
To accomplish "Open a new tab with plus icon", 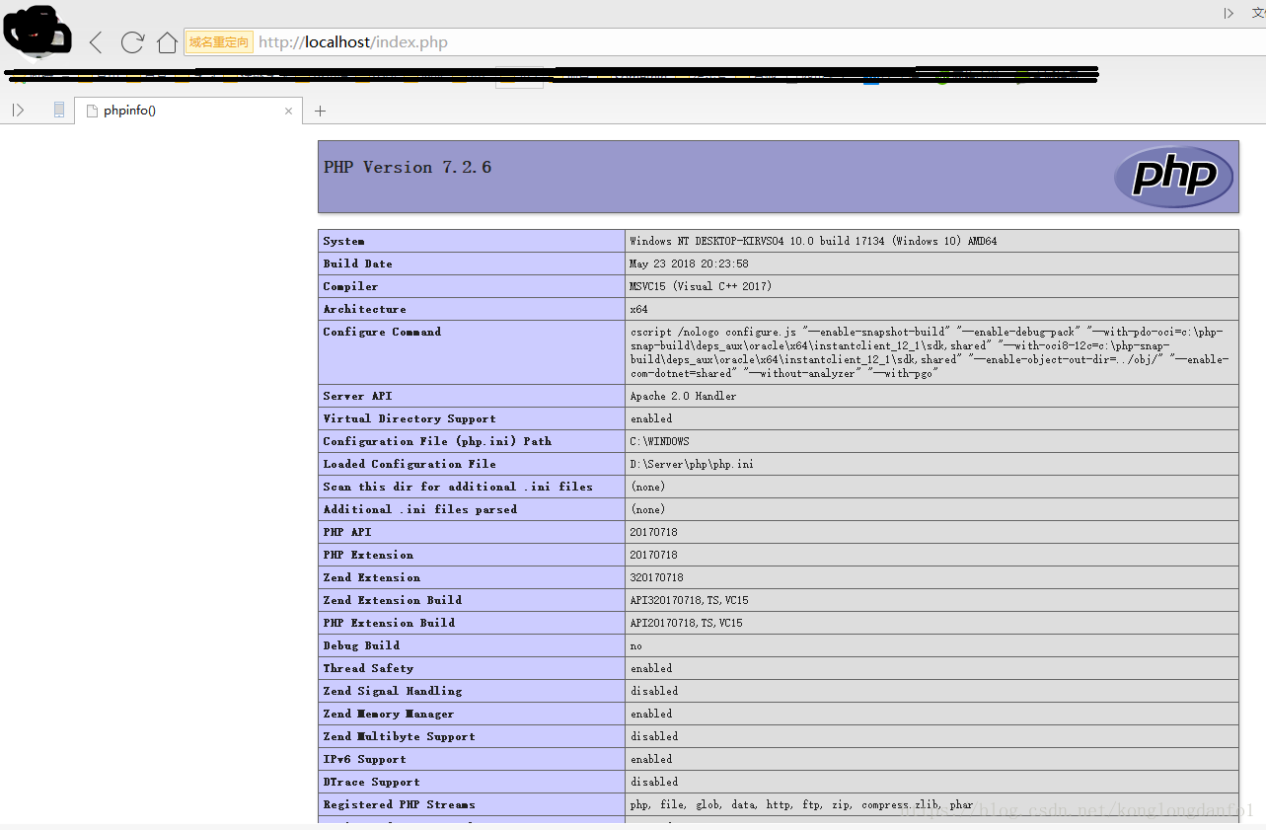I will [x=320, y=111].
